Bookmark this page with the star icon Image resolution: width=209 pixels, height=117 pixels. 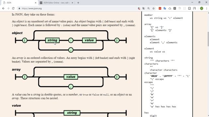click(153, 8)
